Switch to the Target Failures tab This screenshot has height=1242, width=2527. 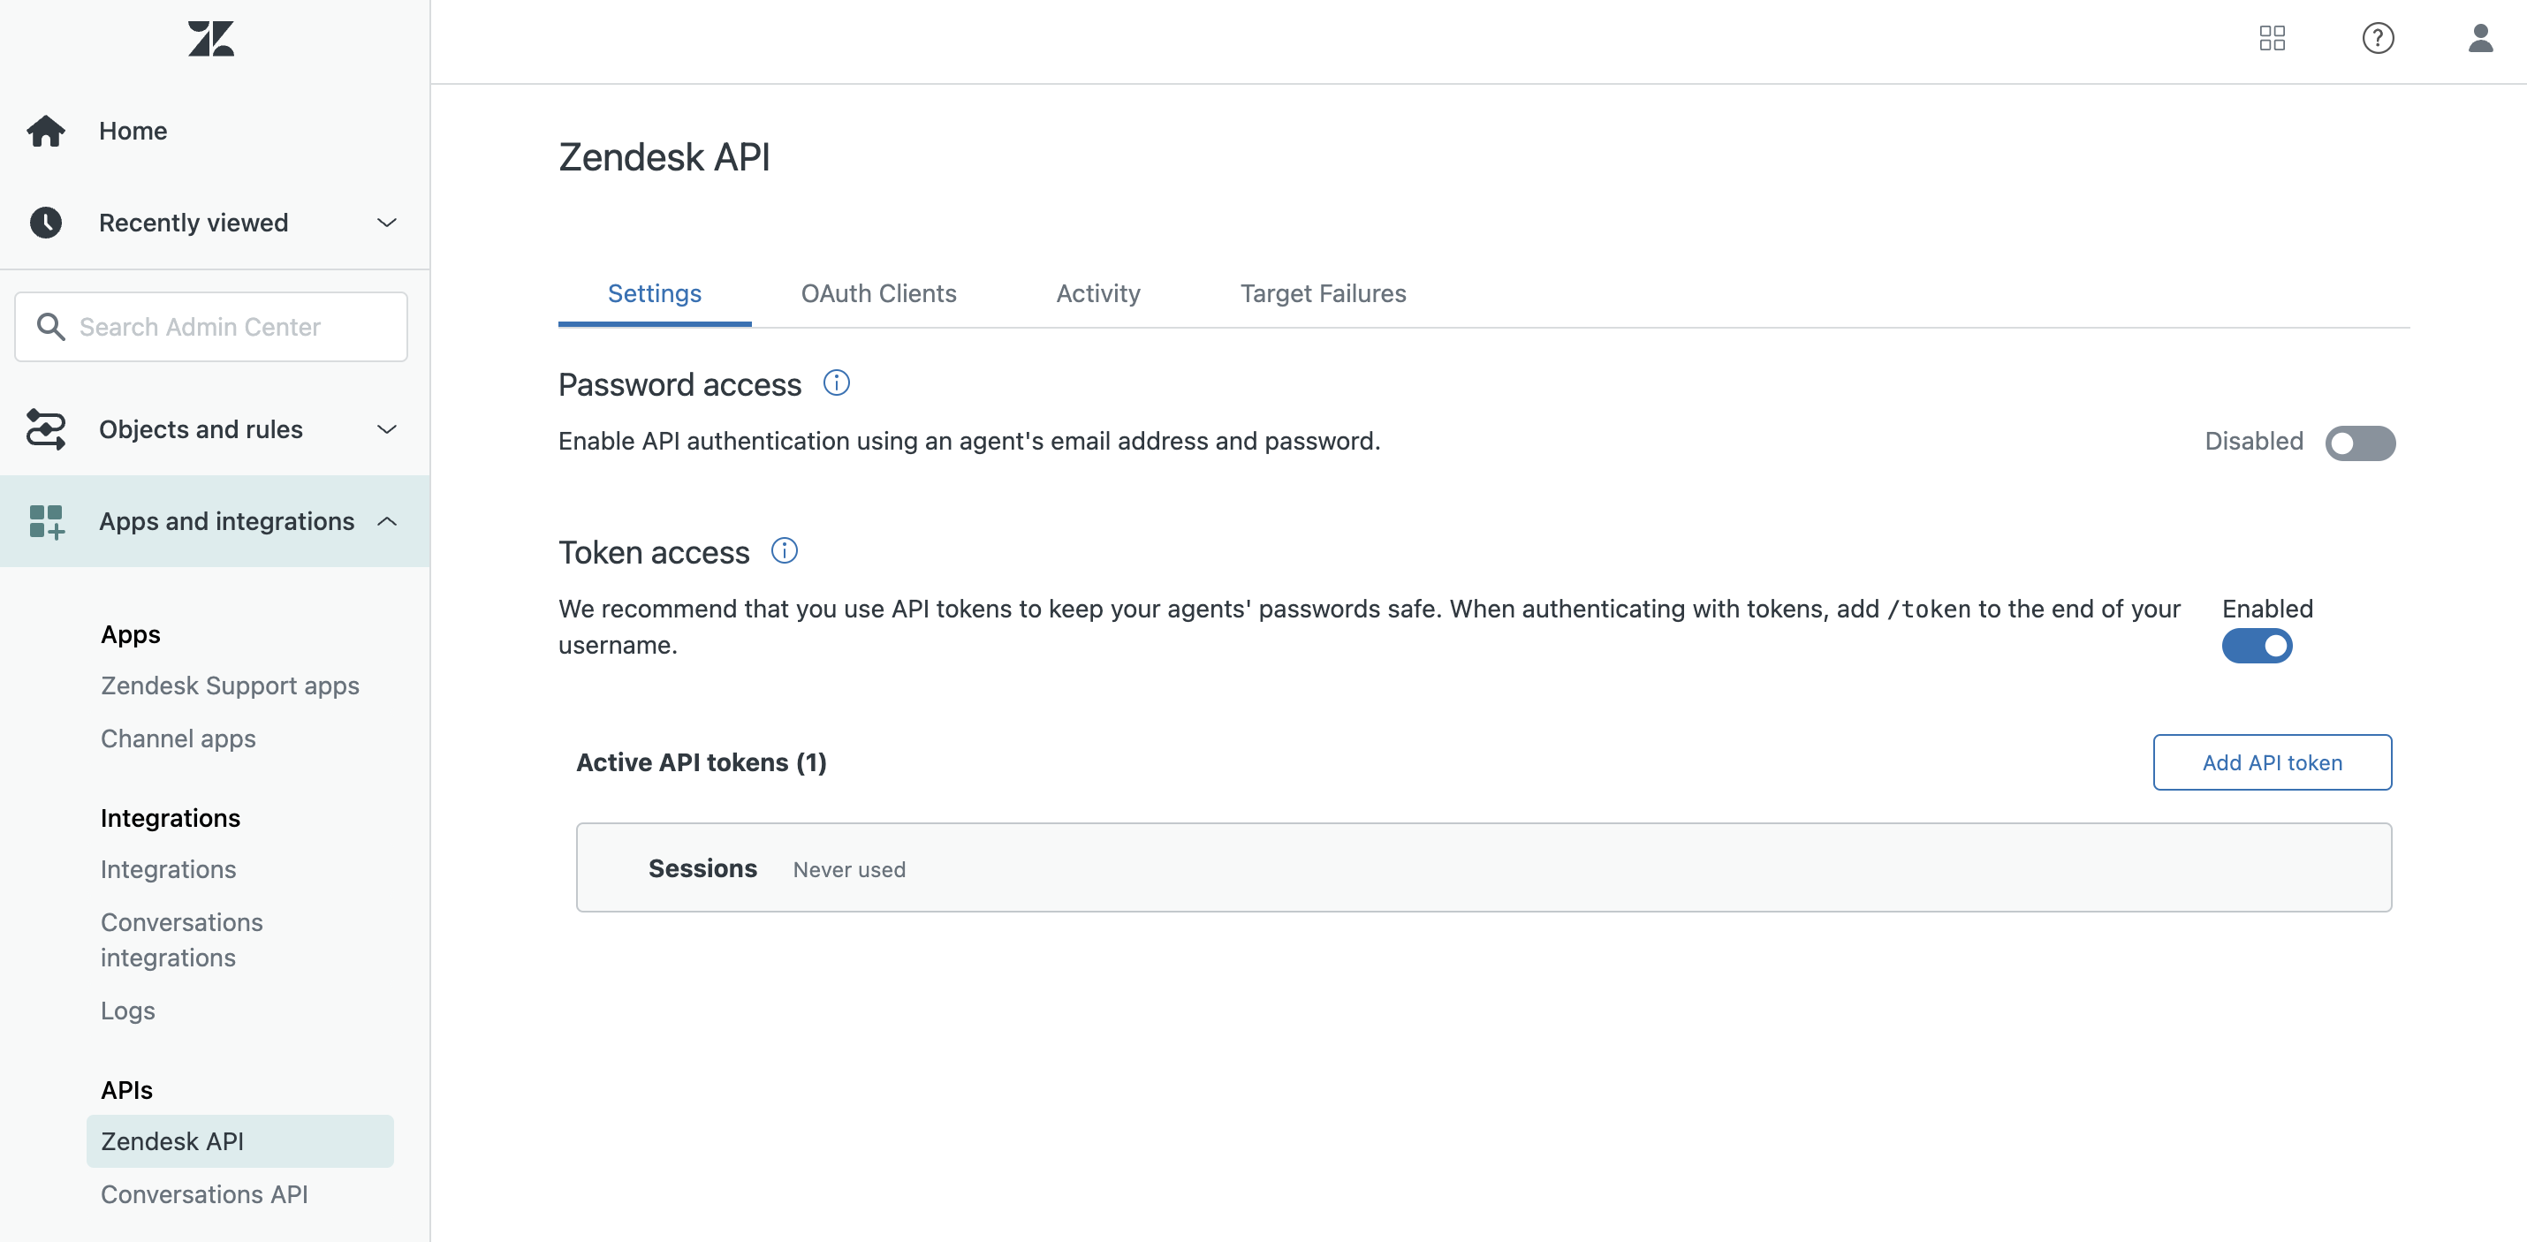1323,294
